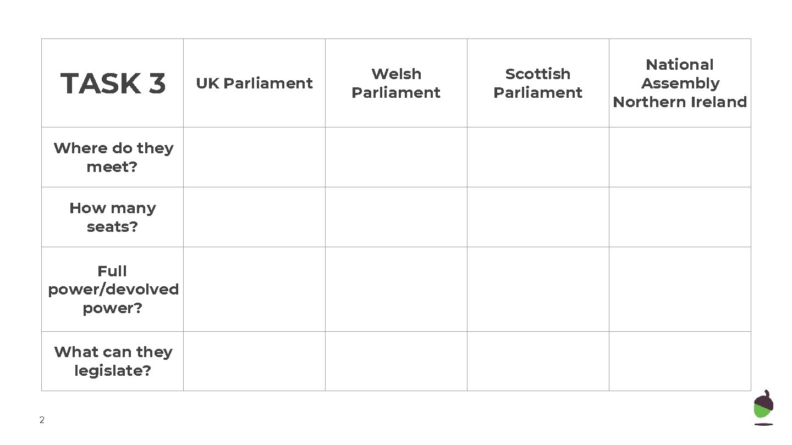Select the TASK 3 title cell
Image resolution: width=792 pixels, height=445 pixels.
tap(113, 83)
